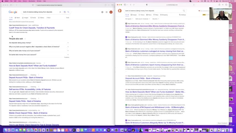Open the Apple menu
This screenshot has height=133, width=236.
(2, 1)
